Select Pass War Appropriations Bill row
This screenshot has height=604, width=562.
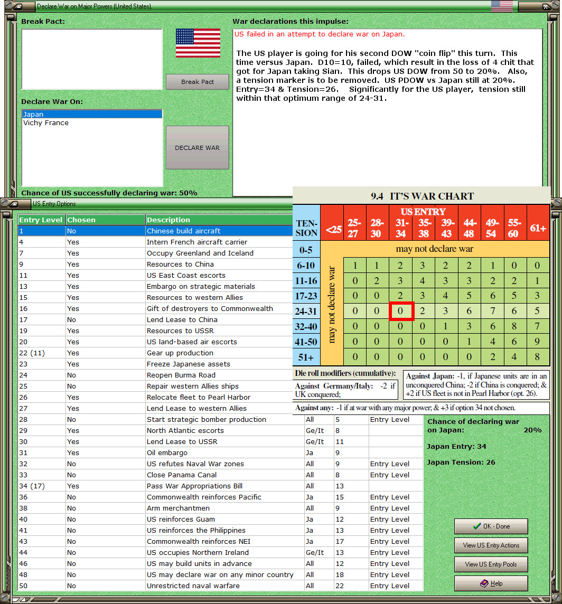click(220, 486)
